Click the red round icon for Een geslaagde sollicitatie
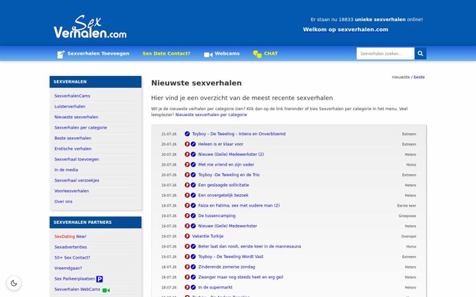This screenshot has width=476, height=297. 187,185
